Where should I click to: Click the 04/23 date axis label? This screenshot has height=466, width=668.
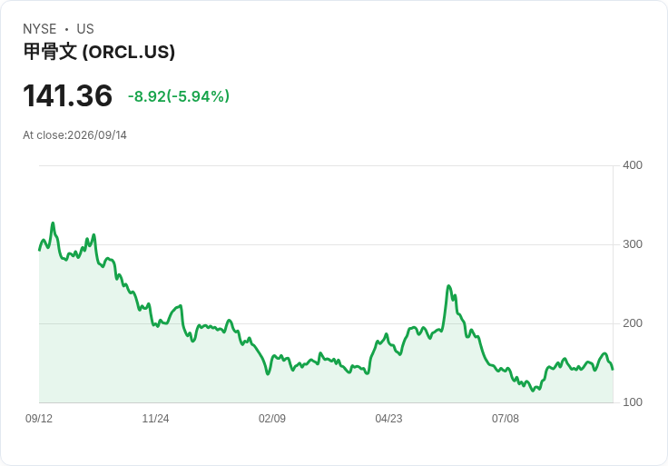click(x=388, y=419)
